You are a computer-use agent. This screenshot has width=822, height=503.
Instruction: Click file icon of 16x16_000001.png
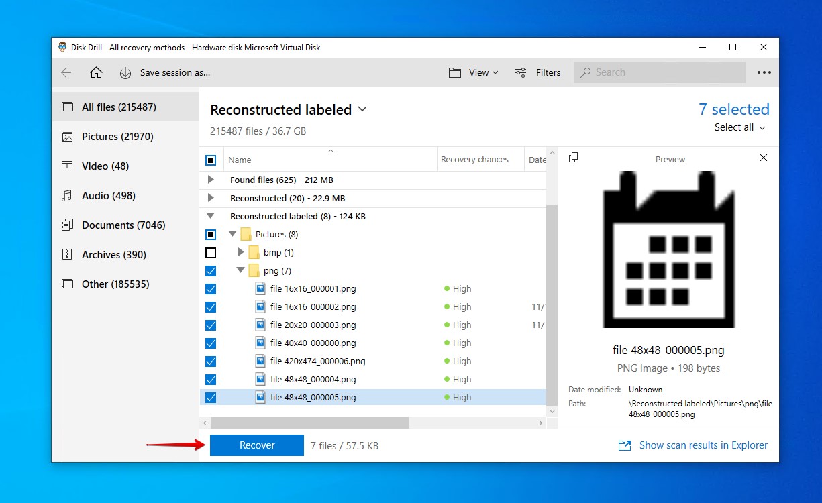[x=260, y=288]
